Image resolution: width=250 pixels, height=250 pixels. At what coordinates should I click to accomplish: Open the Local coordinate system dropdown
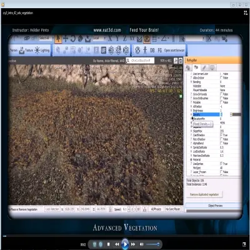coord(99,38)
